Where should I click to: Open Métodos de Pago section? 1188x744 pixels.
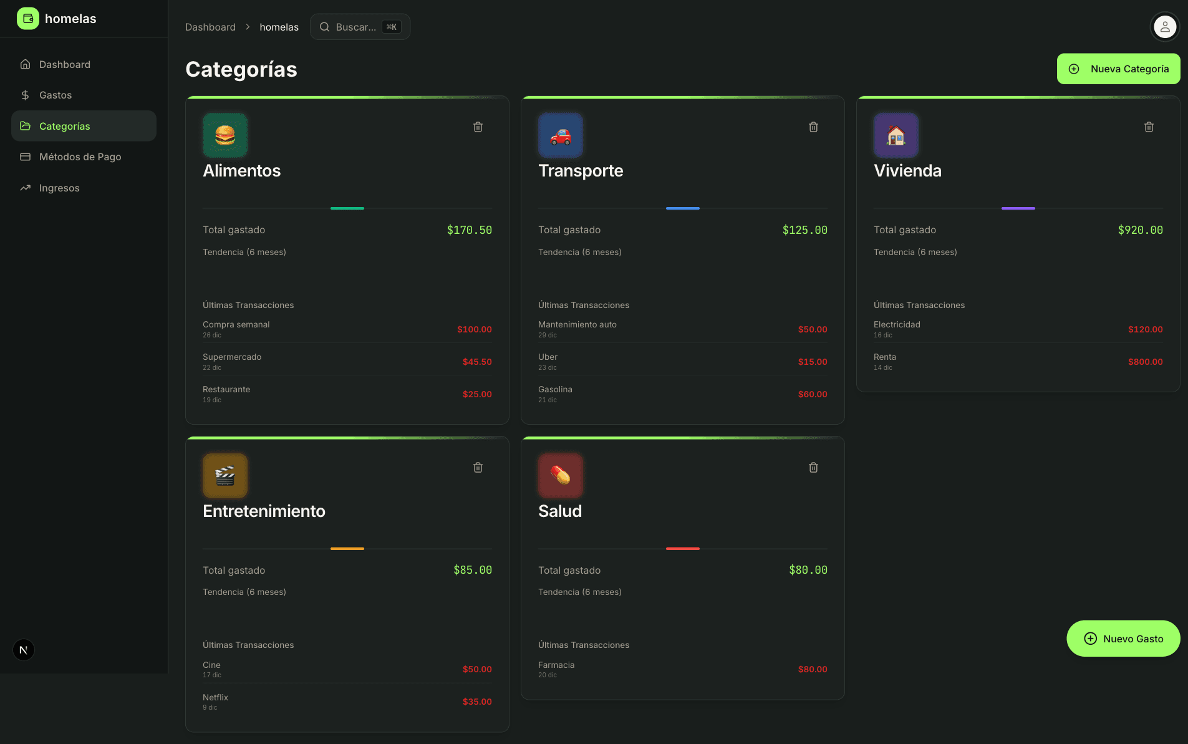80,157
